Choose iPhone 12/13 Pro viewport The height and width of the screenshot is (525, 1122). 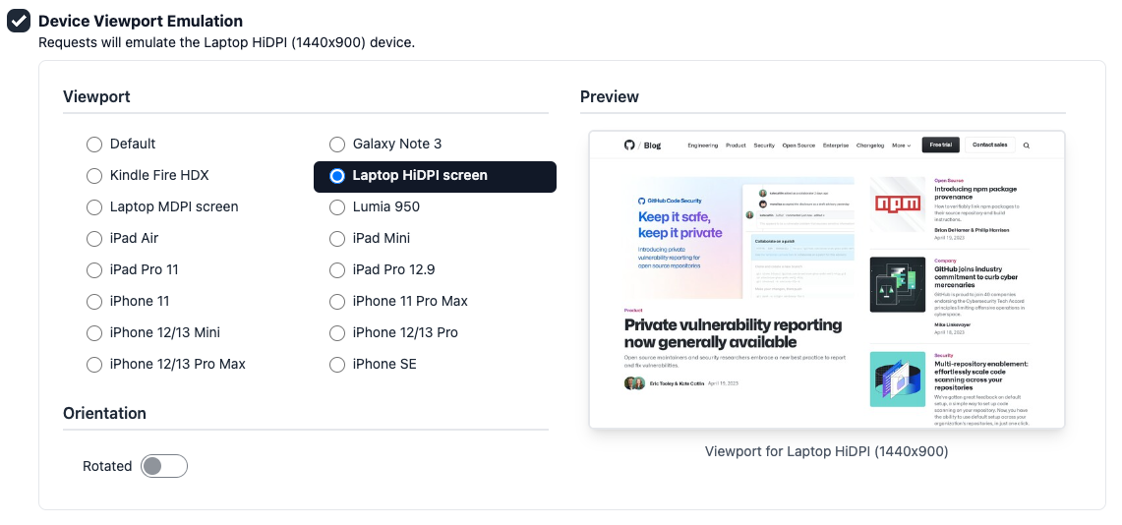(337, 333)
